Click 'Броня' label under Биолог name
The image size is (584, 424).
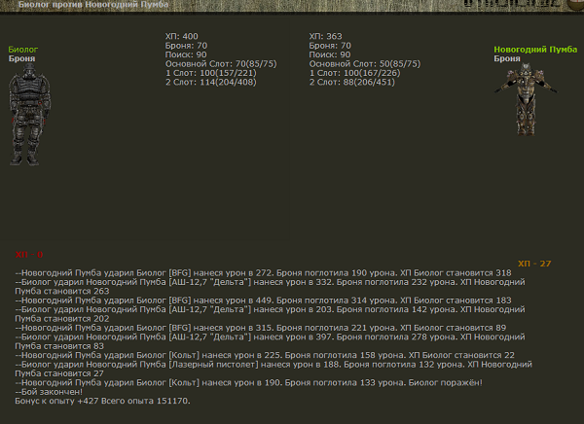click(21, 58)
